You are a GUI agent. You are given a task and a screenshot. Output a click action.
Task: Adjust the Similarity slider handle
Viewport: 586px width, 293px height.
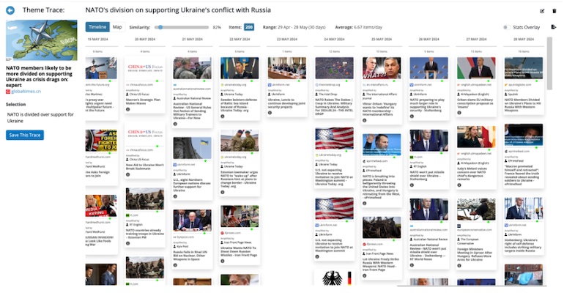[x=160, y=27]
